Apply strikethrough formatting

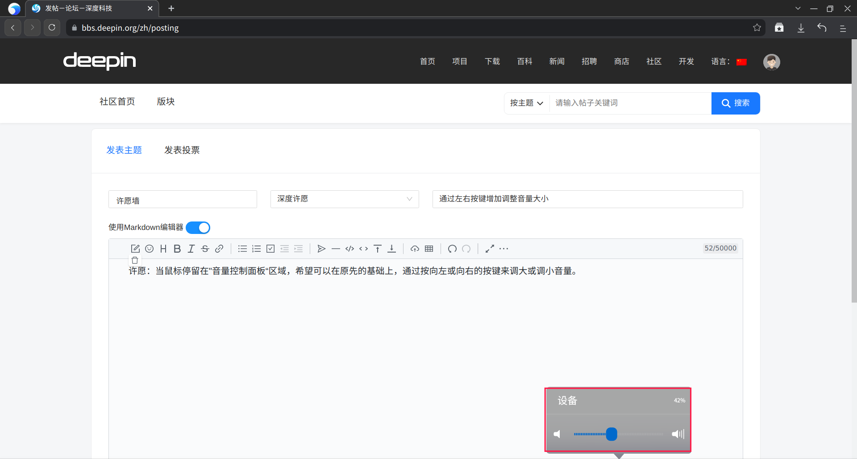205,249
